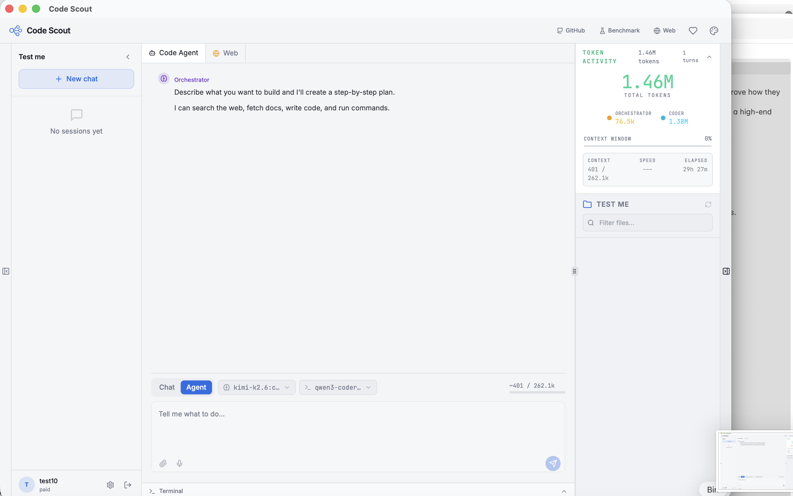Start voice input with microphone icon

point(180,463)
